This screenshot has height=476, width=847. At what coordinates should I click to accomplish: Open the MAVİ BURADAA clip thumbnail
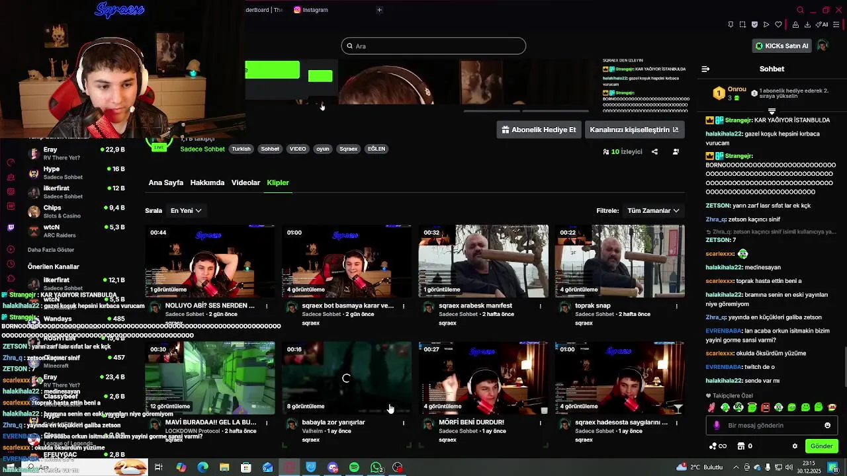tap(210, 378)
